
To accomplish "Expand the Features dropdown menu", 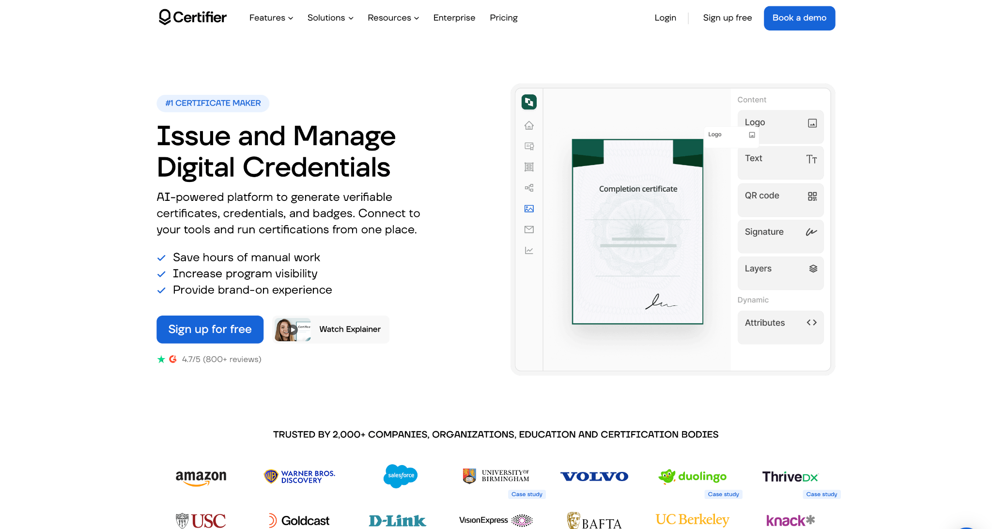I will (271, 18).
